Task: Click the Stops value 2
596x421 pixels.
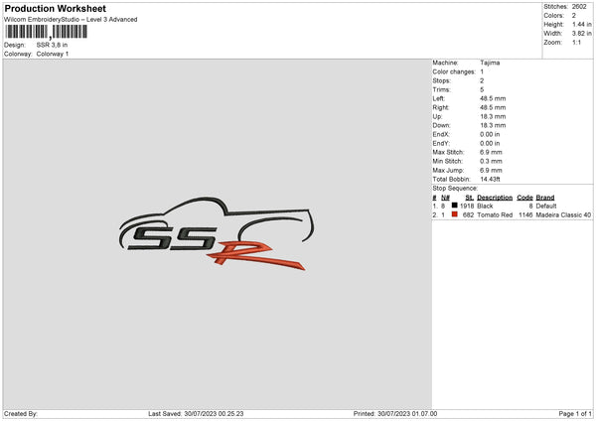Action: click(482, 80)
